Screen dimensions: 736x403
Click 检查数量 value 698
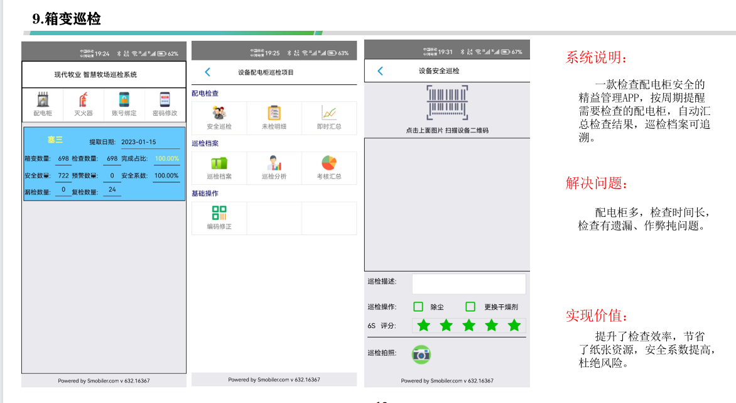112,158
